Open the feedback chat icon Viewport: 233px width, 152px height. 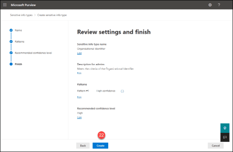(x=225, y=137)
